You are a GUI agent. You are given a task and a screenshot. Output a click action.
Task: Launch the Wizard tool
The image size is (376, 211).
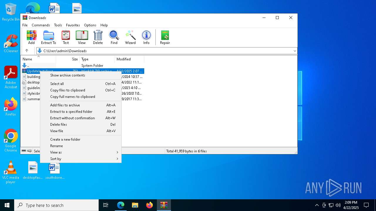click(x=130, y=37)
